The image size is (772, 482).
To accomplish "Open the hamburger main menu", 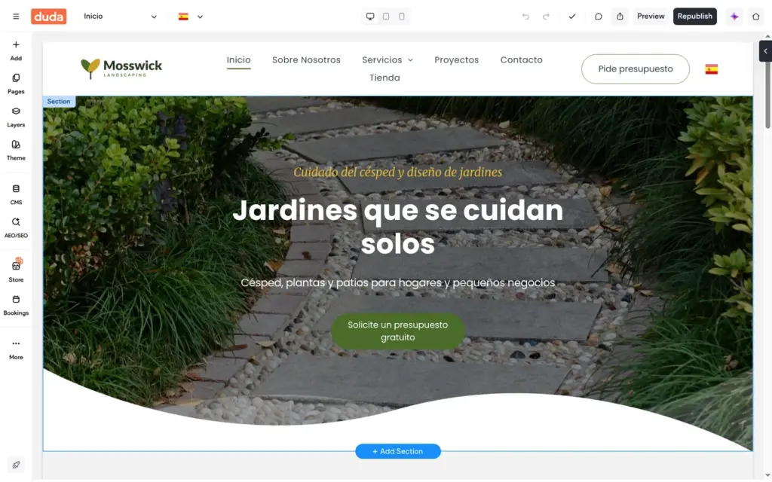I will click(16, 17).
